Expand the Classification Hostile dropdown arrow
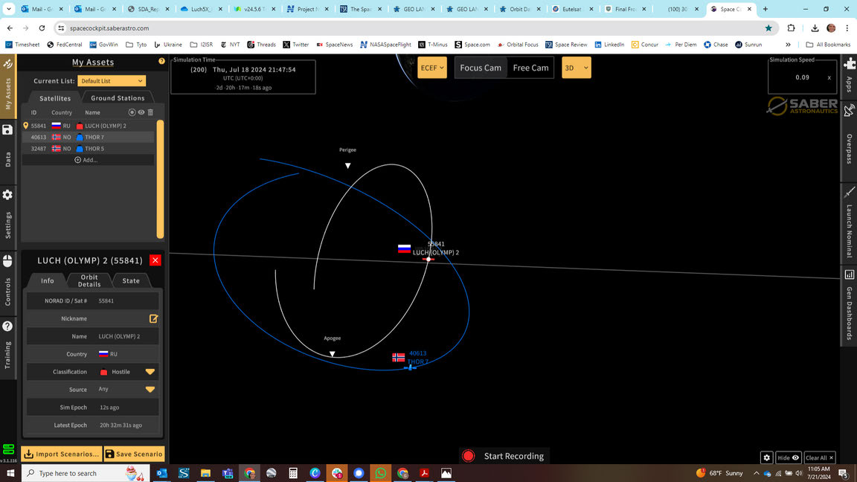Image resolution: width=857 pixels, height=482 pixels. click(150, 372)
